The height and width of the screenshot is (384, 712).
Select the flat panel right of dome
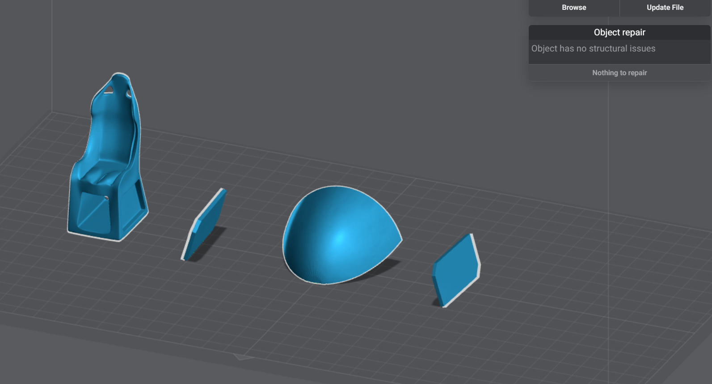click(x=456, y=270)
